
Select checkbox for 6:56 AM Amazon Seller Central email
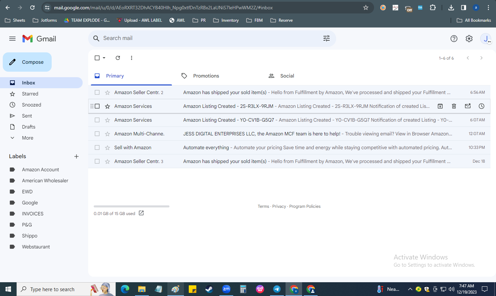pos(97,92)
